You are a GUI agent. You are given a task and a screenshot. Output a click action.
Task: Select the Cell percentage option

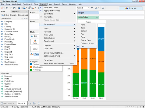pyautogui.click(x=87, y=46)
